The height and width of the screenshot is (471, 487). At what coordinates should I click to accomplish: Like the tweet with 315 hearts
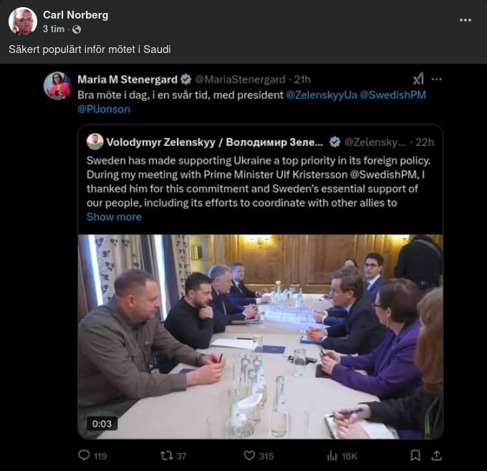coord(249,455)
